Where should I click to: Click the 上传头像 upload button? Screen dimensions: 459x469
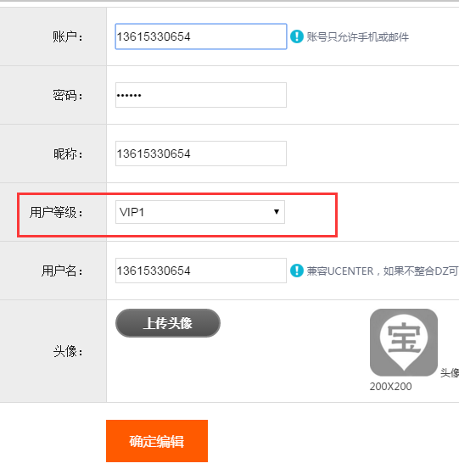coord(168,323)
